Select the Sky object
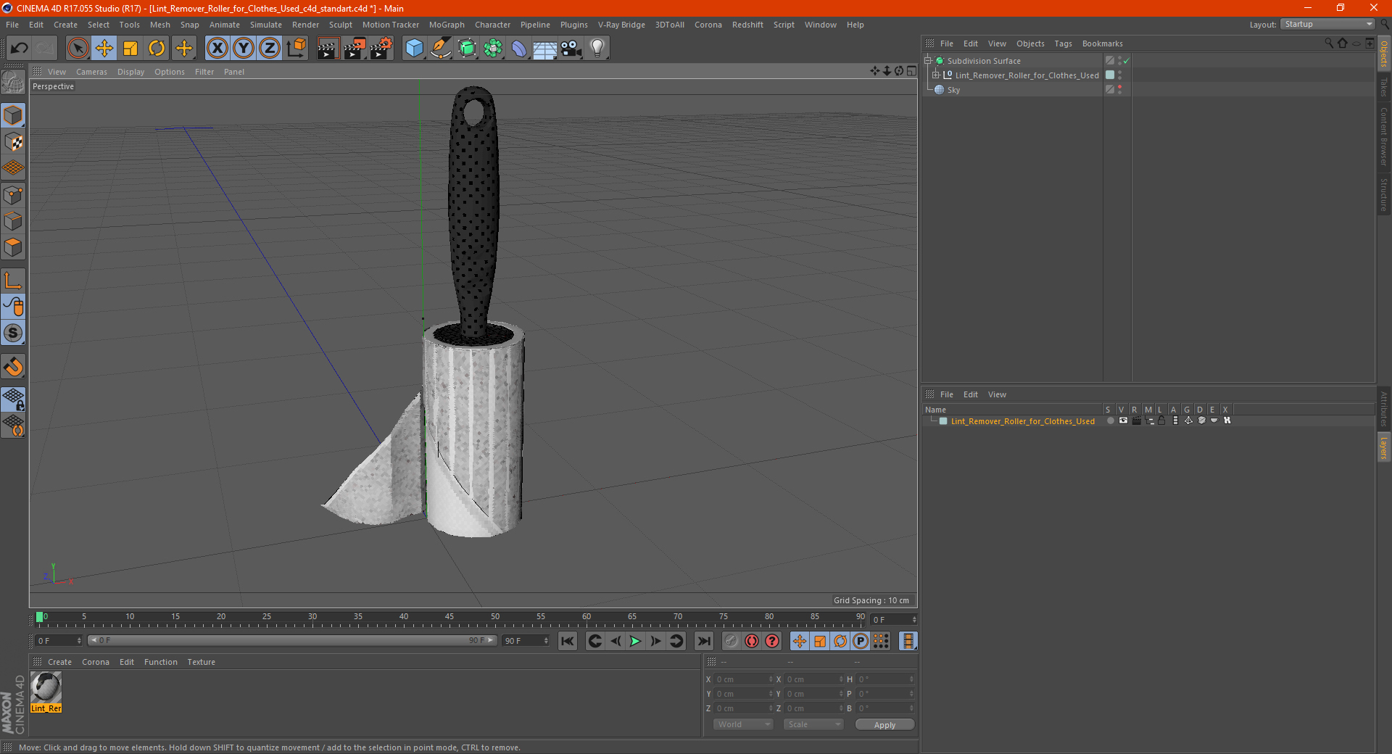1392x754 pixels. (x=953, y=90)
